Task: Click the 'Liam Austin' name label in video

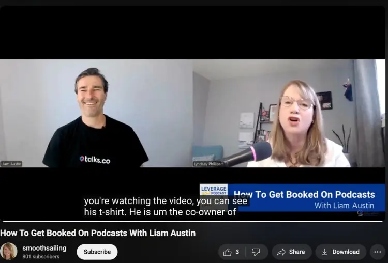Action: tap(11, 164)
